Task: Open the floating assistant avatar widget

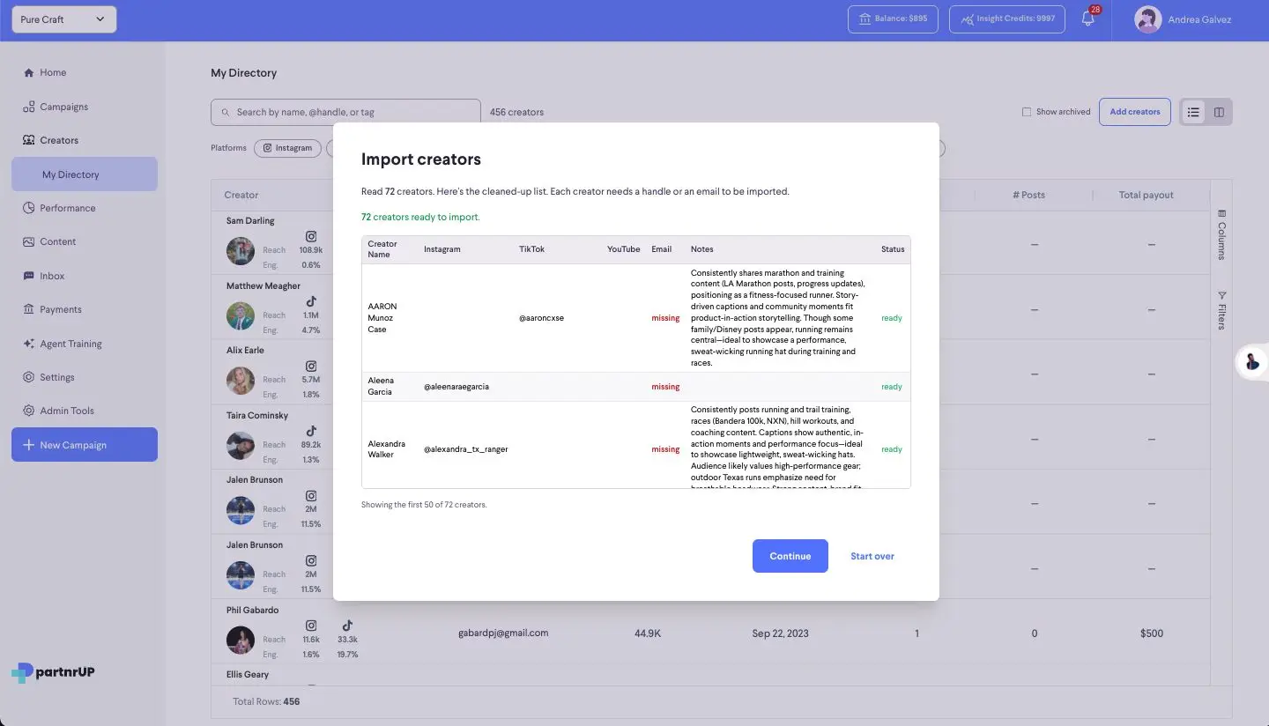Action: tap(1251, 362)
